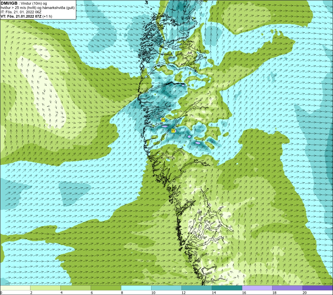Click the legend scale value 14
Image resolution: width=333 pixels, height=295 pixels.
point(214,293)
